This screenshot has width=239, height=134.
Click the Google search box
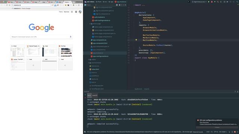click(41, 37)
